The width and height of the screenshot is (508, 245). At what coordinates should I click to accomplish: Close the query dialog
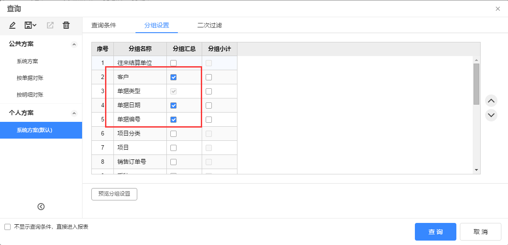click(498, 9)
